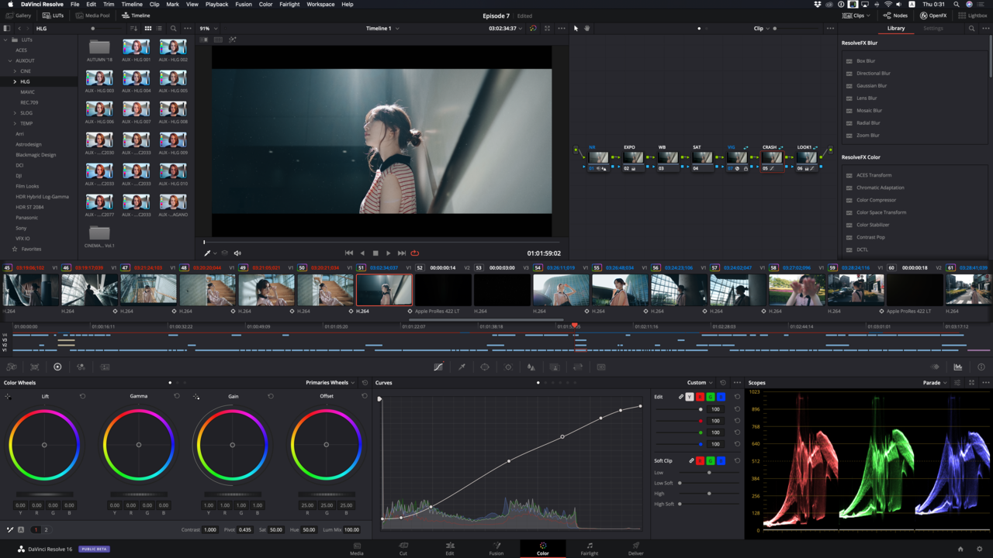Show the Keyframes palette icon
Image resolution: width=993 pixels, height=558 pixels.
pos(935,367)
